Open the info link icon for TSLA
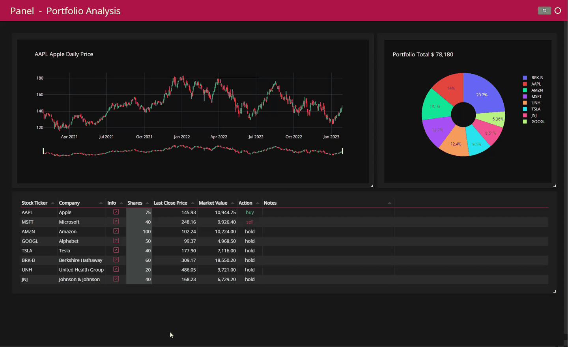The height and width of the screenshot is (347, 568). [116, 250]
